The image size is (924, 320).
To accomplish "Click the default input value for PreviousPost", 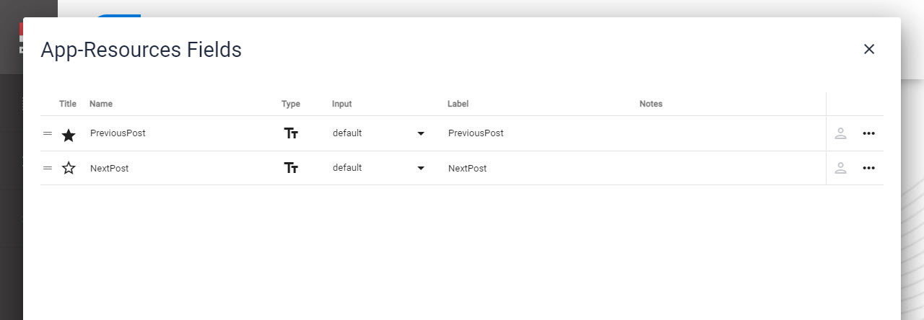I will tap(347, 133).
